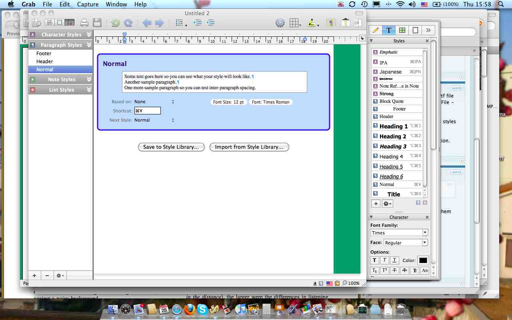Click the Print icon in the toolbar

84,23
